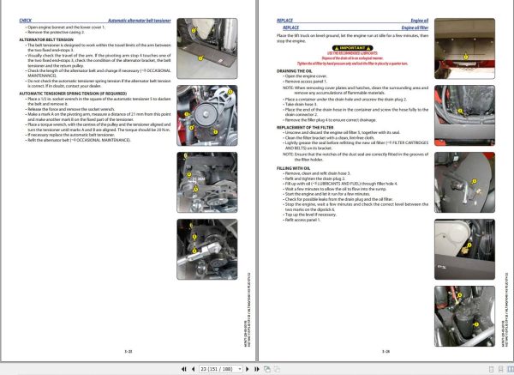Jump to the last page
This screenshot has width=514, height=375.
(257, 369)
